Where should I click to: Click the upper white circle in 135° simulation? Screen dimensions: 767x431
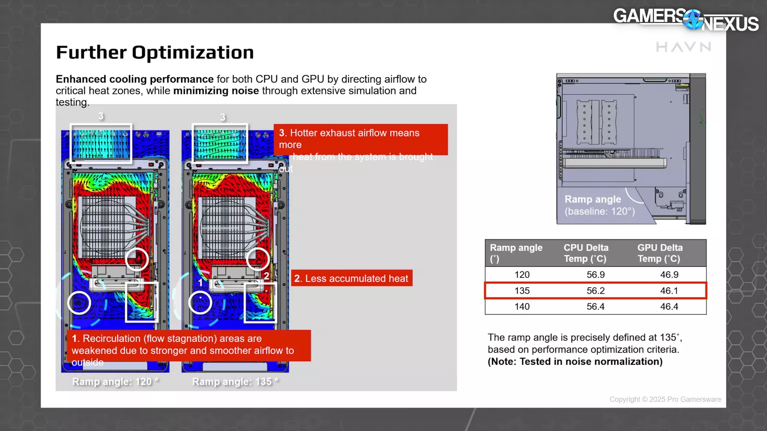point(258,259)
